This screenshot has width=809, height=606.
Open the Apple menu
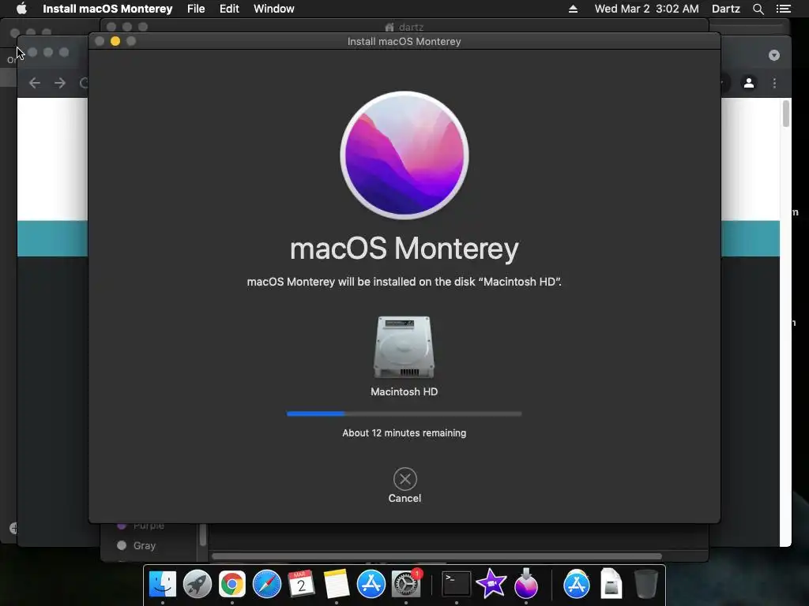21,9
